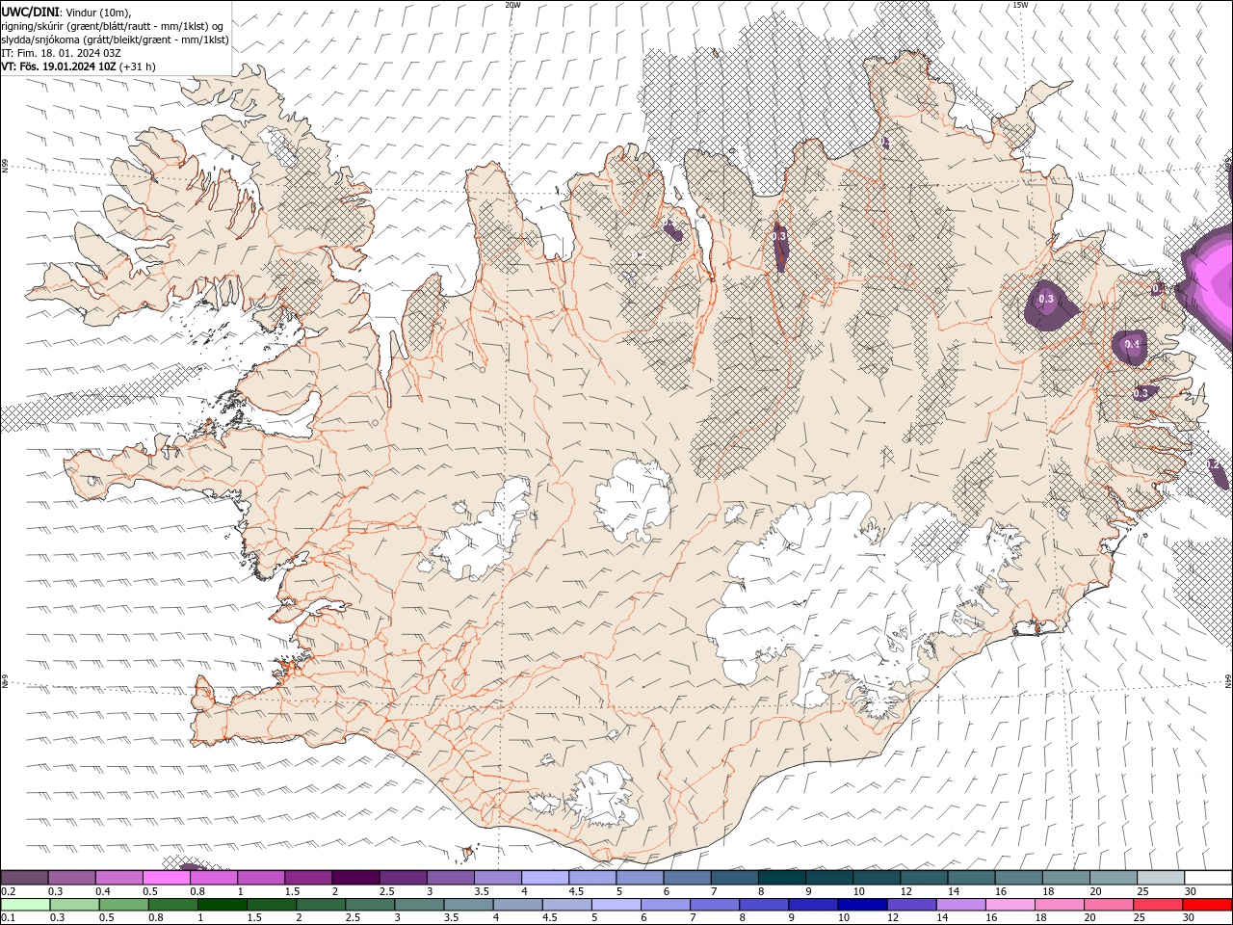The height and width of the screenshot is (925, 1233).
Task: Select lower scale bright red swatch starting at 30
Action: 1207,905
